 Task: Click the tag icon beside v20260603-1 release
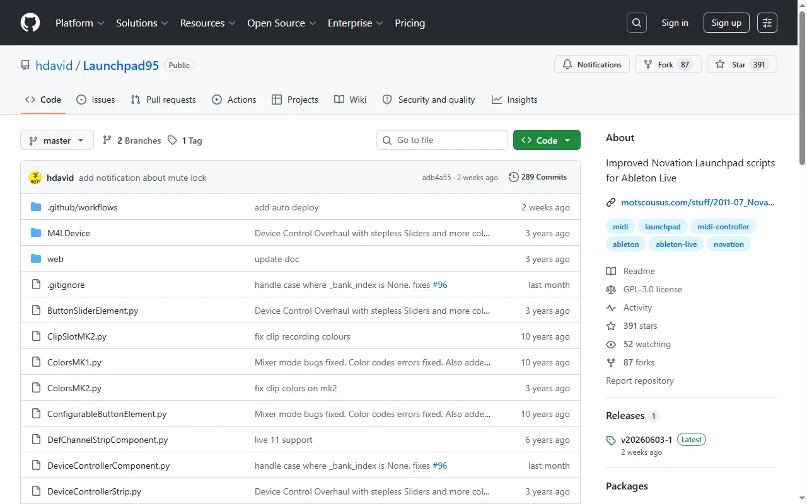[611, 440]
